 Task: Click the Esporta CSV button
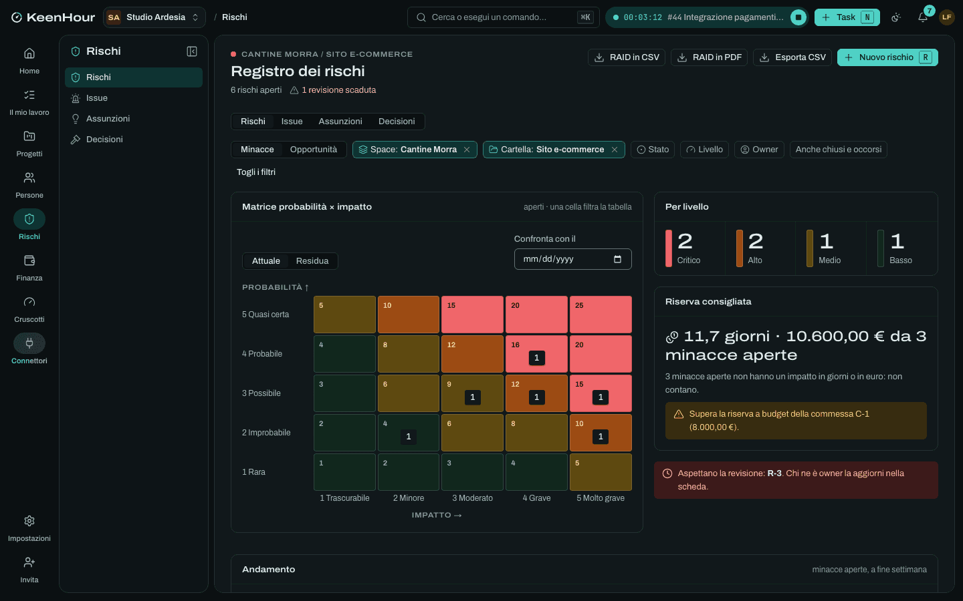[792, 57]
